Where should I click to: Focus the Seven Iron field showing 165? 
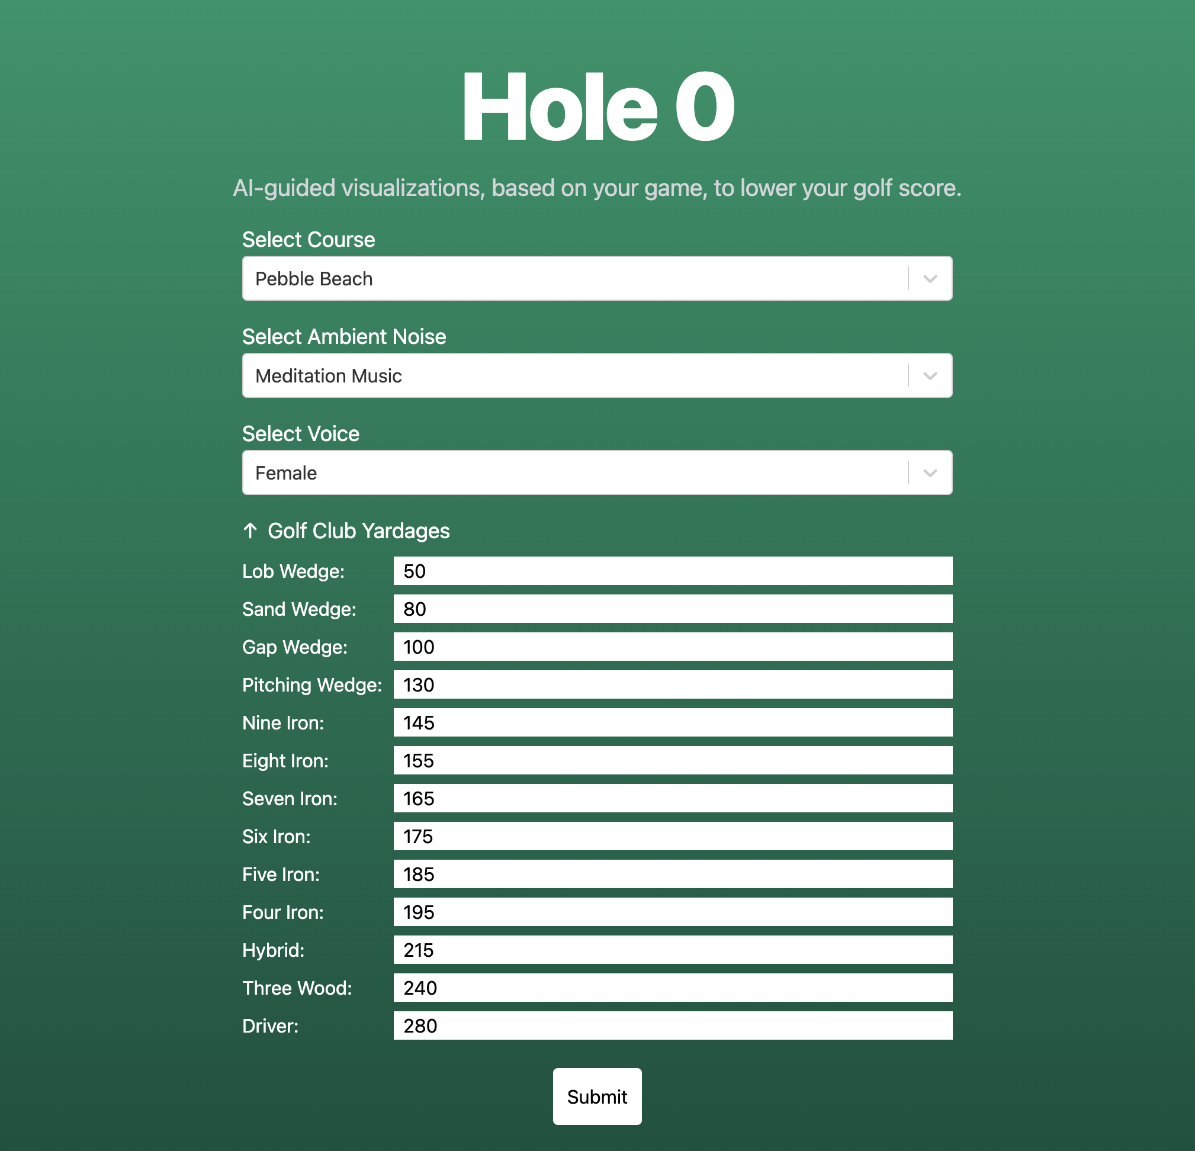pyautogui.click(x=672, y=798)
